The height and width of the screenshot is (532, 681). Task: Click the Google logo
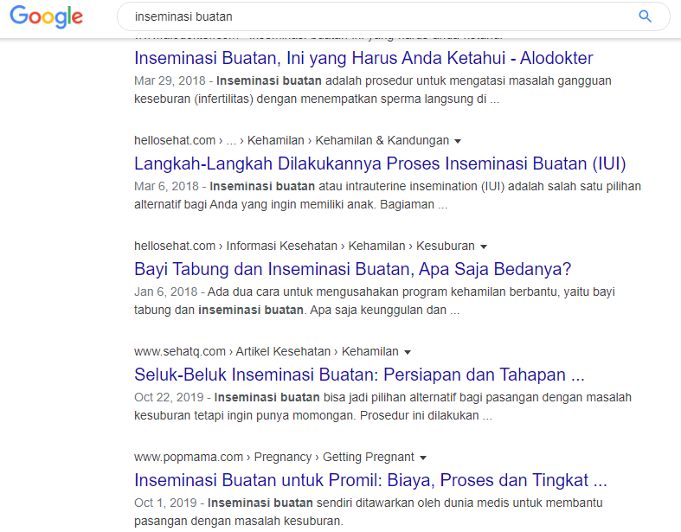click(x=47, y=16)
